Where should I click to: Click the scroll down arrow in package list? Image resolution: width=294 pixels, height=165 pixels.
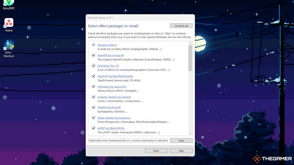pyautogui.click(x=190, y=133)
